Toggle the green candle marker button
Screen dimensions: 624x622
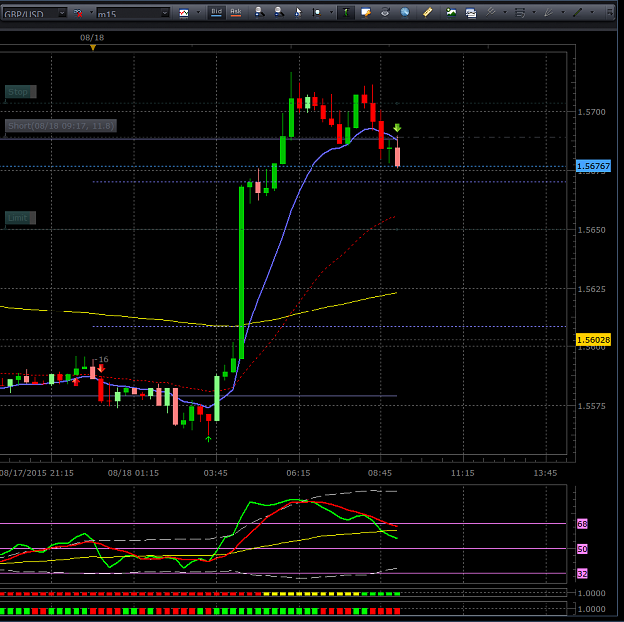click(x=346, y=13)
